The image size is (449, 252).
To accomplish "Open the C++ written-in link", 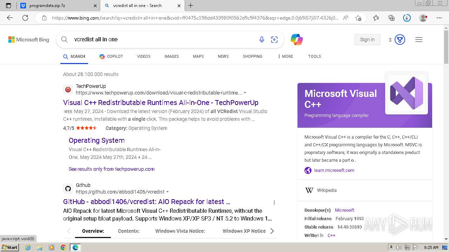I will (331, 236).
